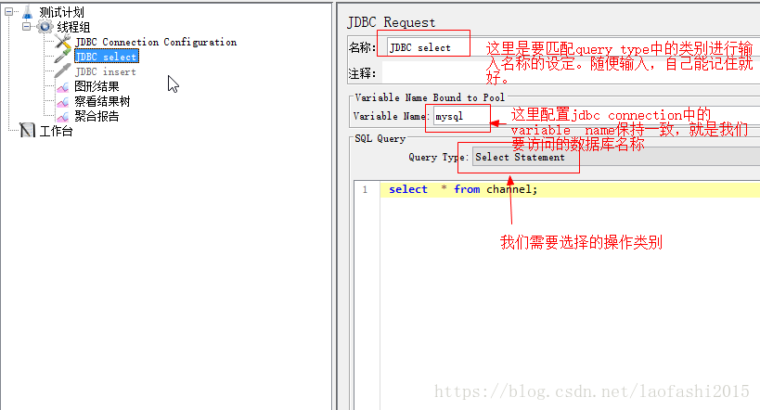This screenshot has width=760, height=410.
Task: Click the 工作台 workbench icon
Action: click(x=27, y=131)
